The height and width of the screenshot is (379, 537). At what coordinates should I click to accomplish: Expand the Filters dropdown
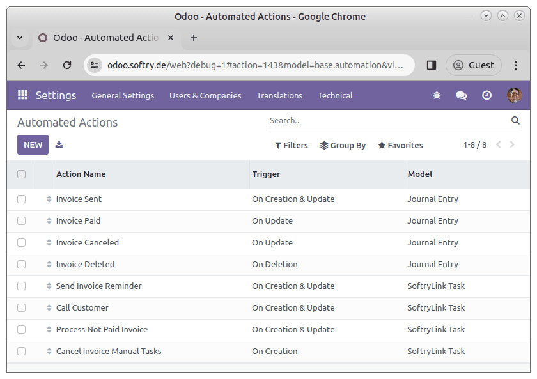pyautogui.click(x=291, y=145)
